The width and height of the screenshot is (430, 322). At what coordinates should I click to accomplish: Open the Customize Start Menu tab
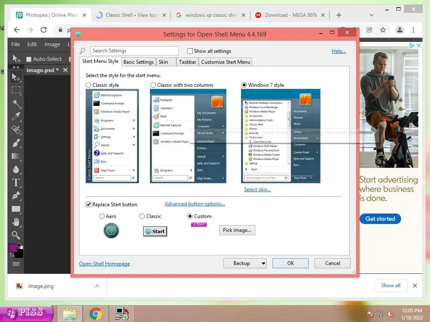tap(225, 62)
